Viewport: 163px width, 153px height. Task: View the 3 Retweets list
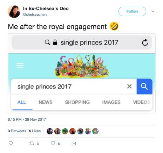[x=17, y=131]
